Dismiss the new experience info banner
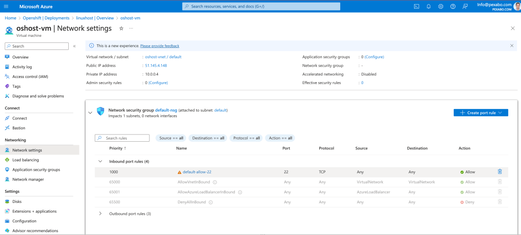The height and width of the screenshot is (235, 521). 512,45
